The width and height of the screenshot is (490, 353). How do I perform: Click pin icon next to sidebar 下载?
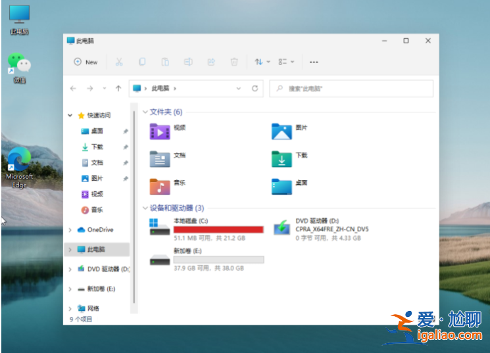click(x=126, y=147)
